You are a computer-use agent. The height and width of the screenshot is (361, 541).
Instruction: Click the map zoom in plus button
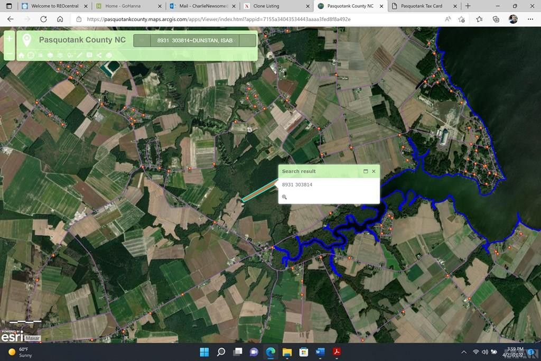point(10,39)
